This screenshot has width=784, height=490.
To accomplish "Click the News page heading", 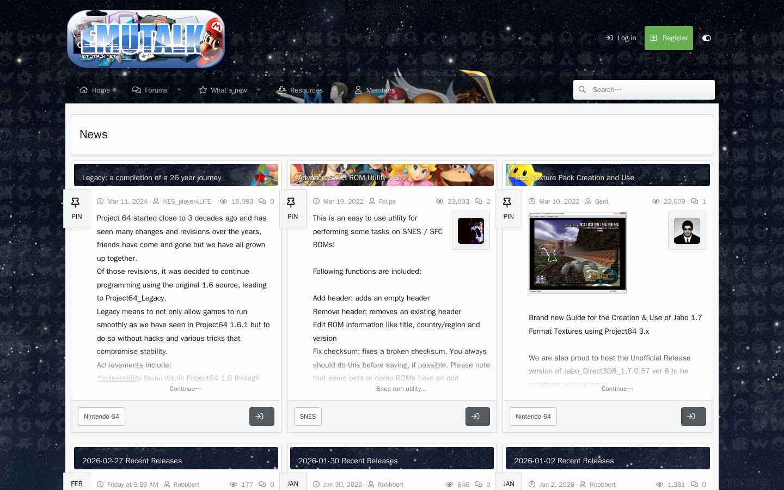I will pos(94,134).
